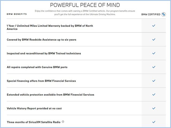
Task: Click the BMW roundel logo icon
Action: click(x=164, y=14)
